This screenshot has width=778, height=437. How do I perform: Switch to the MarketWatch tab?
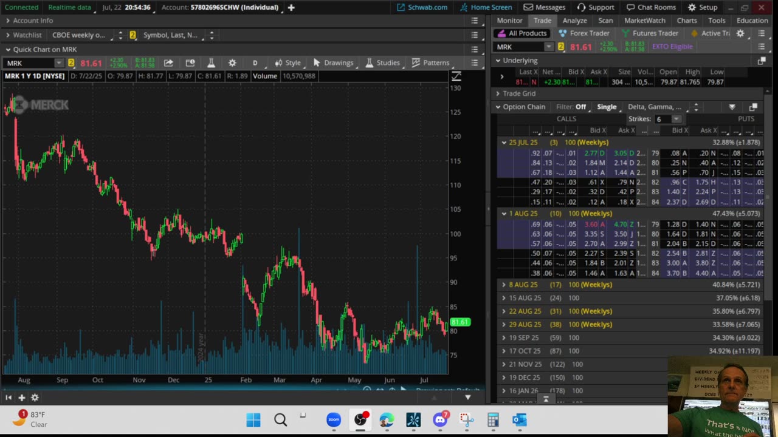645,21
